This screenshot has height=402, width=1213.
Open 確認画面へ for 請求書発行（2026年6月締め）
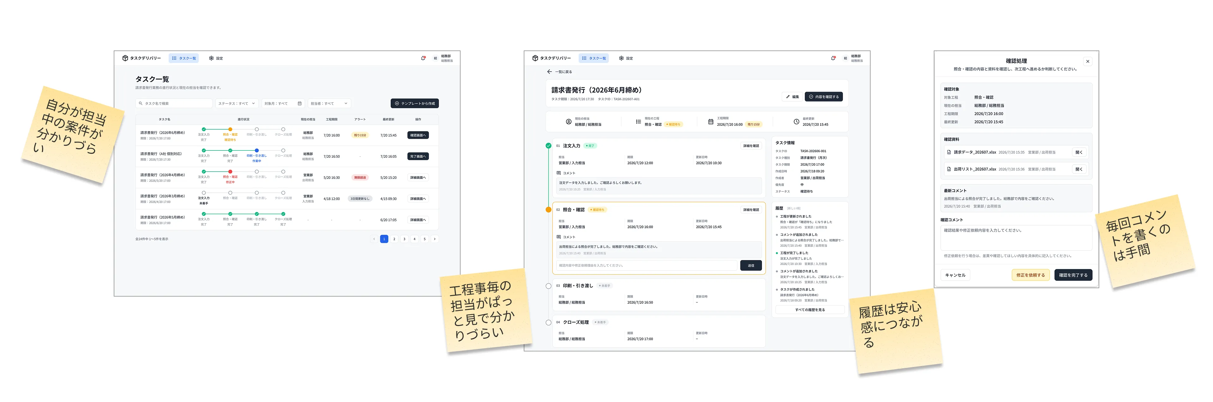[x=418, y=135]
